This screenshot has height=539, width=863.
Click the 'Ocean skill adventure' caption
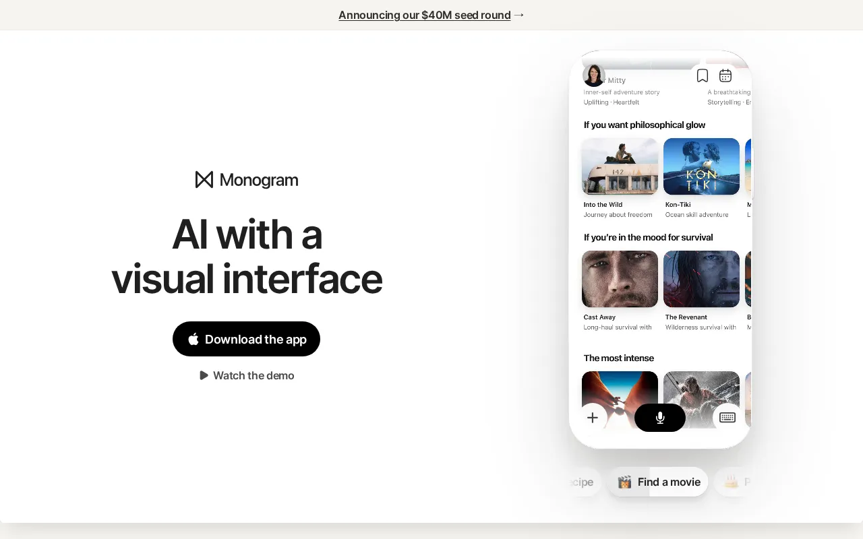(x=697, y=215)
